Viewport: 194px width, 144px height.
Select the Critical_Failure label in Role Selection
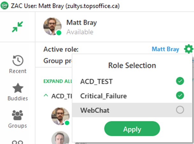point(103,96)
